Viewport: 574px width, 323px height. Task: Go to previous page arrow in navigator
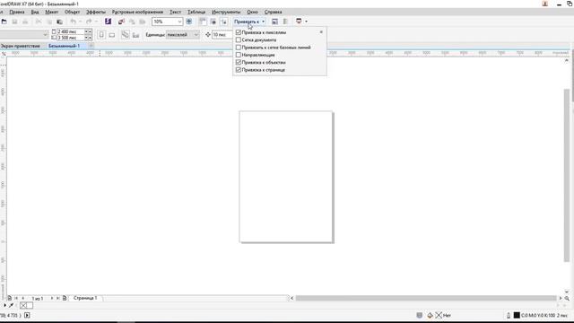[23, 298]
